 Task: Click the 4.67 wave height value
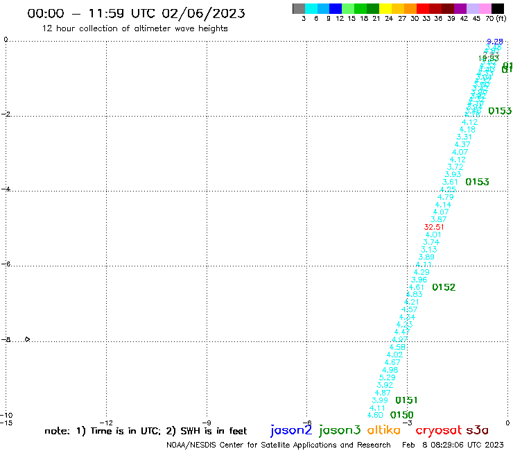[x=392, y=363]
